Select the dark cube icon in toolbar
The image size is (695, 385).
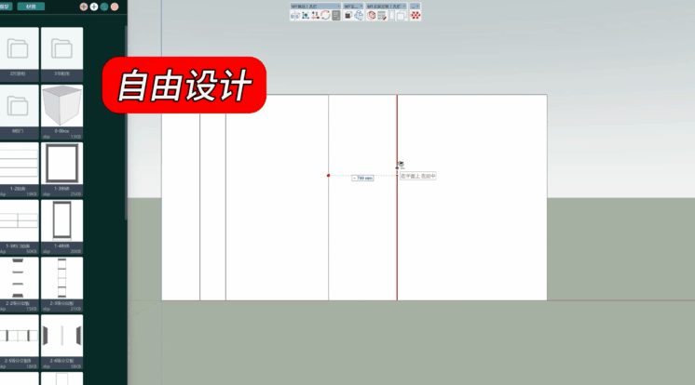(x=347, y=16)
